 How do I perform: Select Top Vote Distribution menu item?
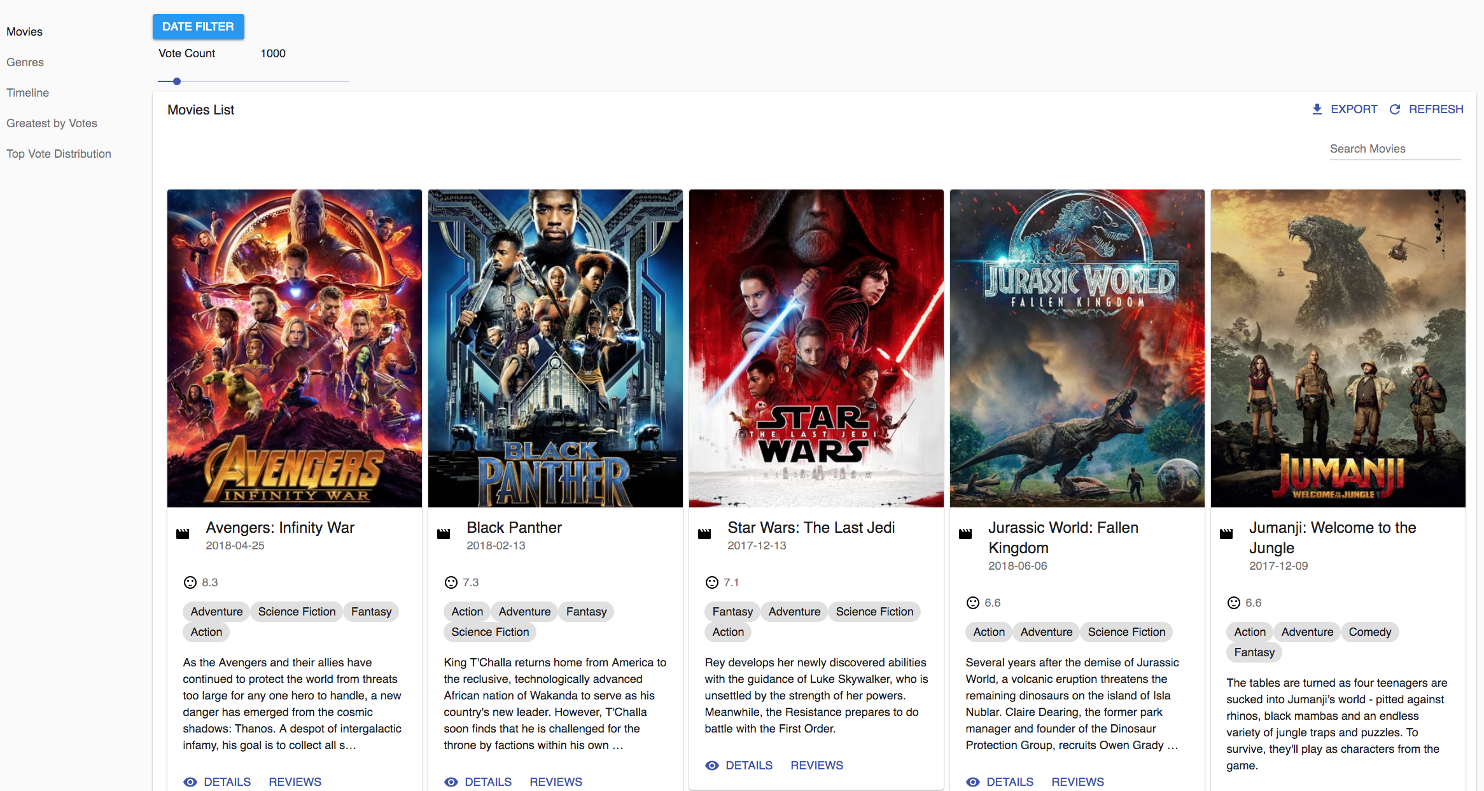[59, 154]
